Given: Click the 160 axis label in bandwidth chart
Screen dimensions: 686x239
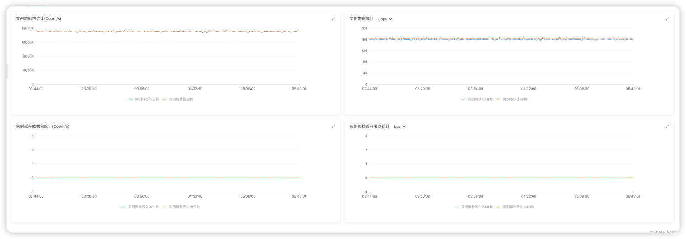Looking at the screenshot, I should 364,39.
